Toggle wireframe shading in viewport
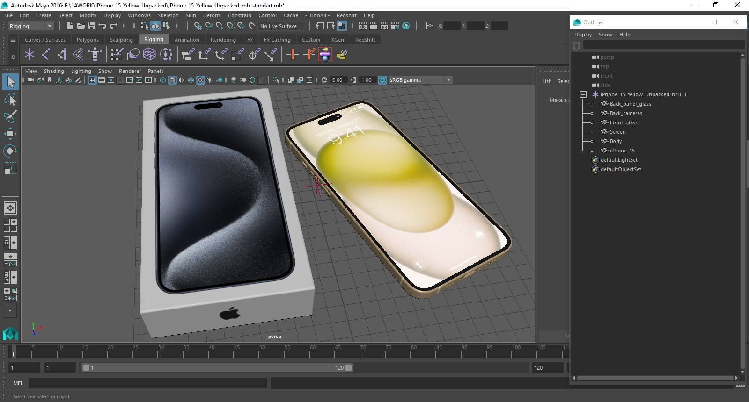The width and height of the screenshot is (749, 402). [163, 80]
